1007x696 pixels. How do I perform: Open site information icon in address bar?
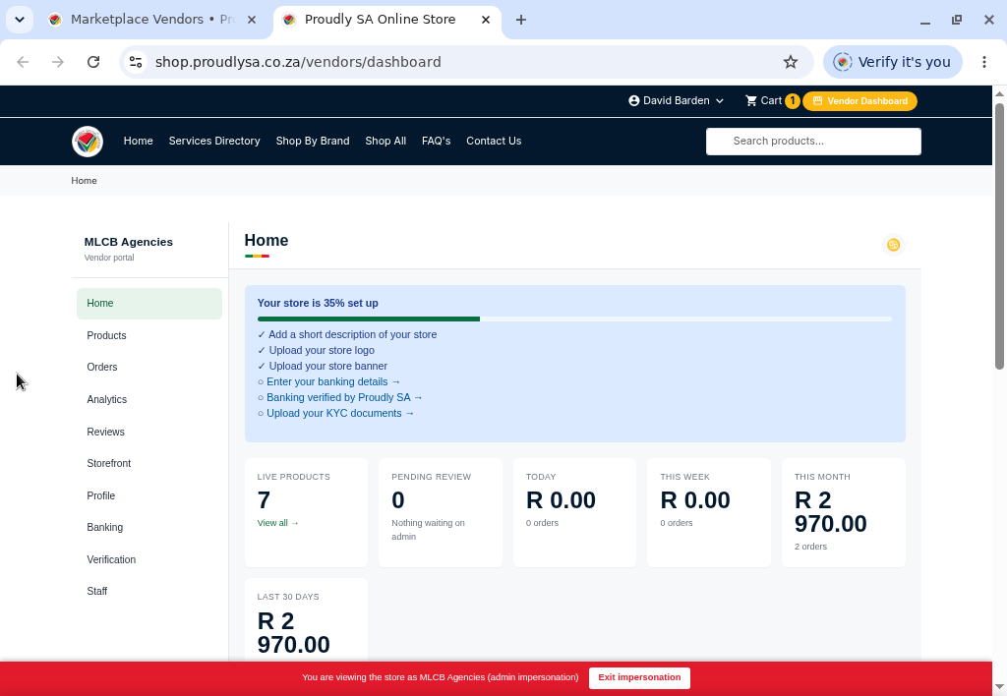pyautogui.click(x=136, y=62)
